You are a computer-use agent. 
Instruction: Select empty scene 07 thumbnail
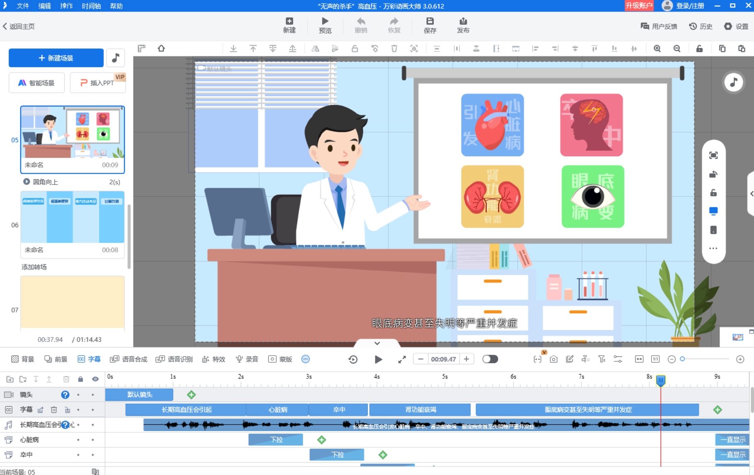click(x=72, y=303)
